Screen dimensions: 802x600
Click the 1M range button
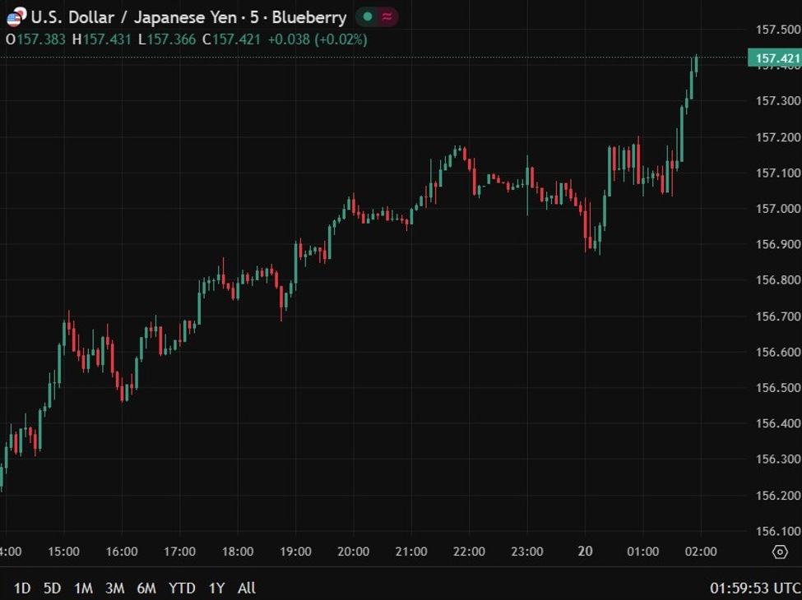coord(82,588)
